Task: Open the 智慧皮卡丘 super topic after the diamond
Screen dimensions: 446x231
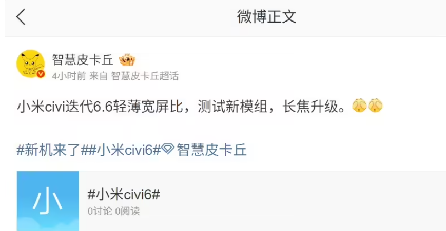Action: coord(211,150)
